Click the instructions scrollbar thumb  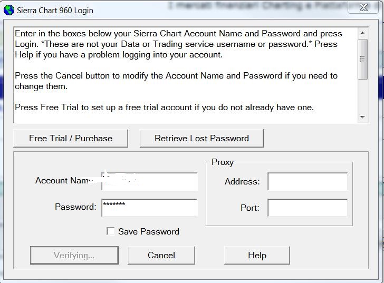(363, 59)
